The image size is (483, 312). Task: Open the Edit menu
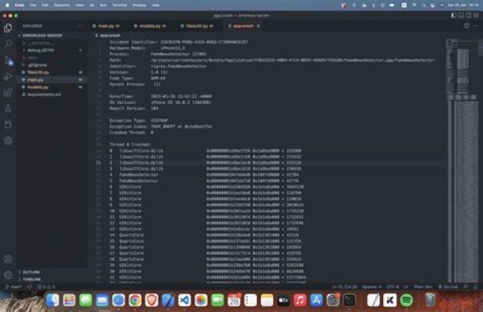[45, 5]
